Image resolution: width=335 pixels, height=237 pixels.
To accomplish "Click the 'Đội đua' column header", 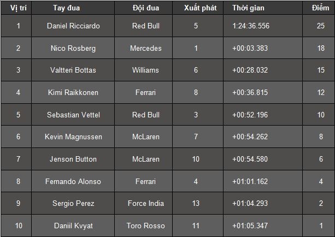I will tap(146, 8).
